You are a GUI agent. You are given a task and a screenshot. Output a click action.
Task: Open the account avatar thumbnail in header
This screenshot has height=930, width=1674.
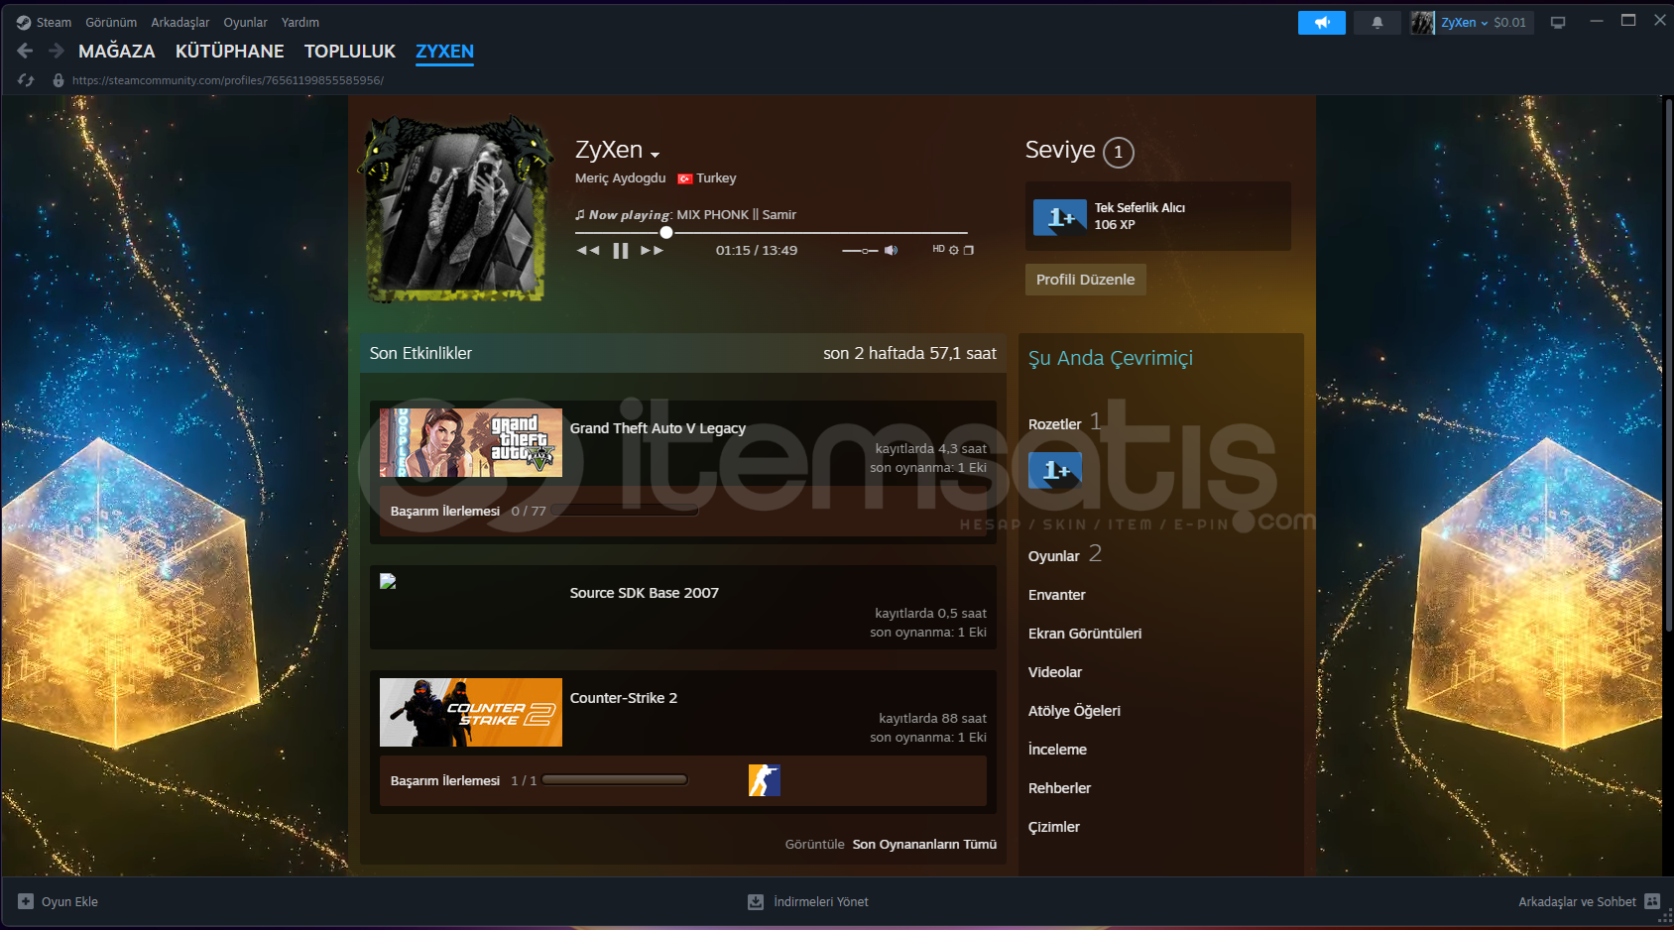click(1423, 23)
